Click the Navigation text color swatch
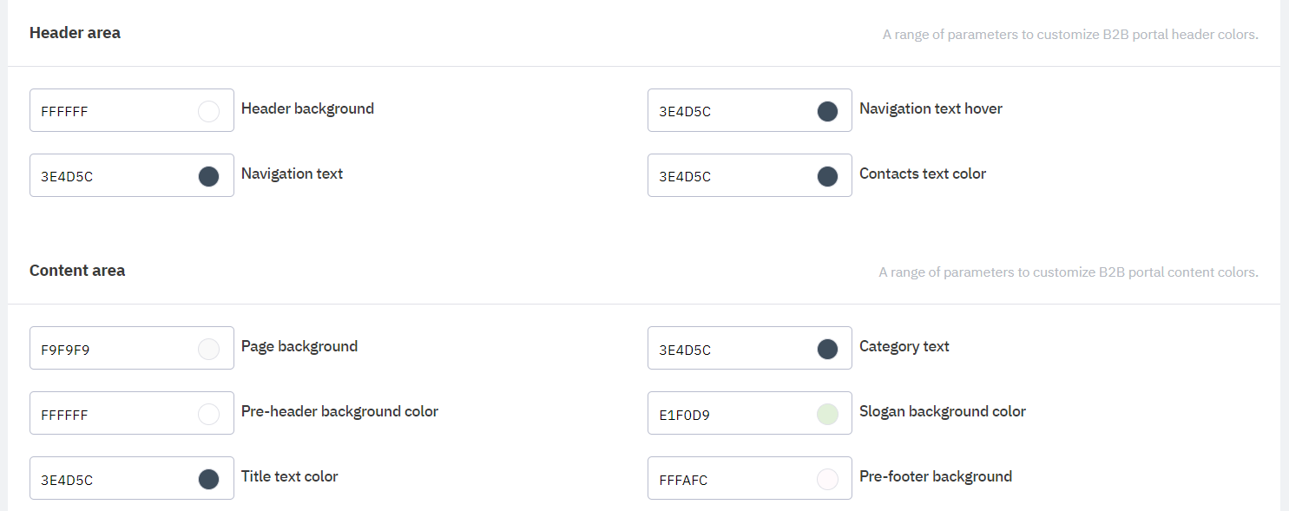The width and height of the screenshot is (1289, 511). 208,176
